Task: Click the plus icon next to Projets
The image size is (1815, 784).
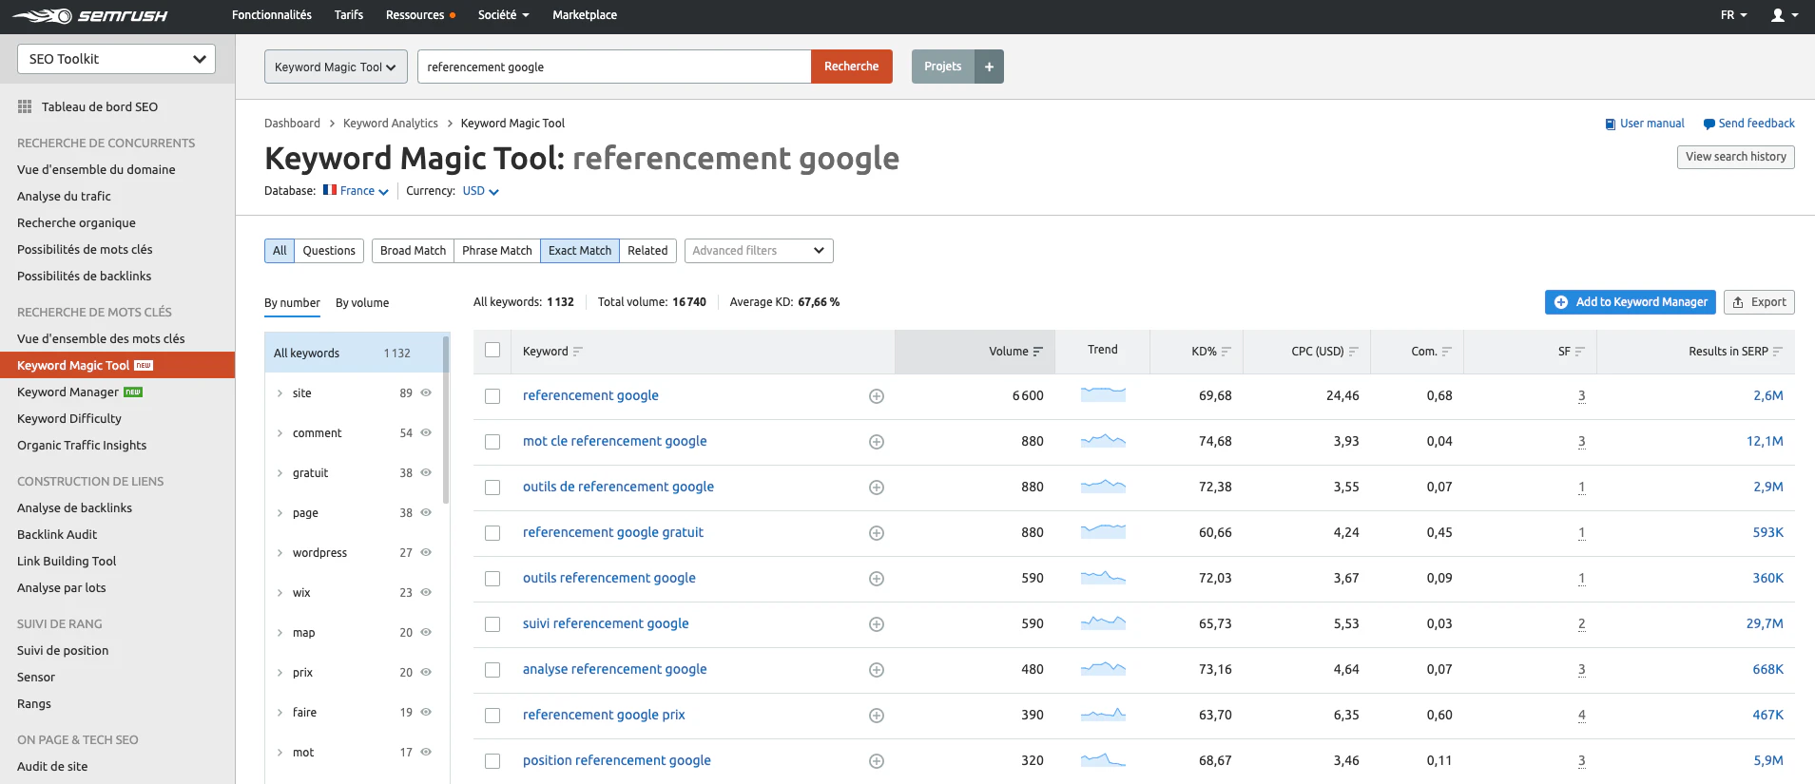Action: click(989, 67)
